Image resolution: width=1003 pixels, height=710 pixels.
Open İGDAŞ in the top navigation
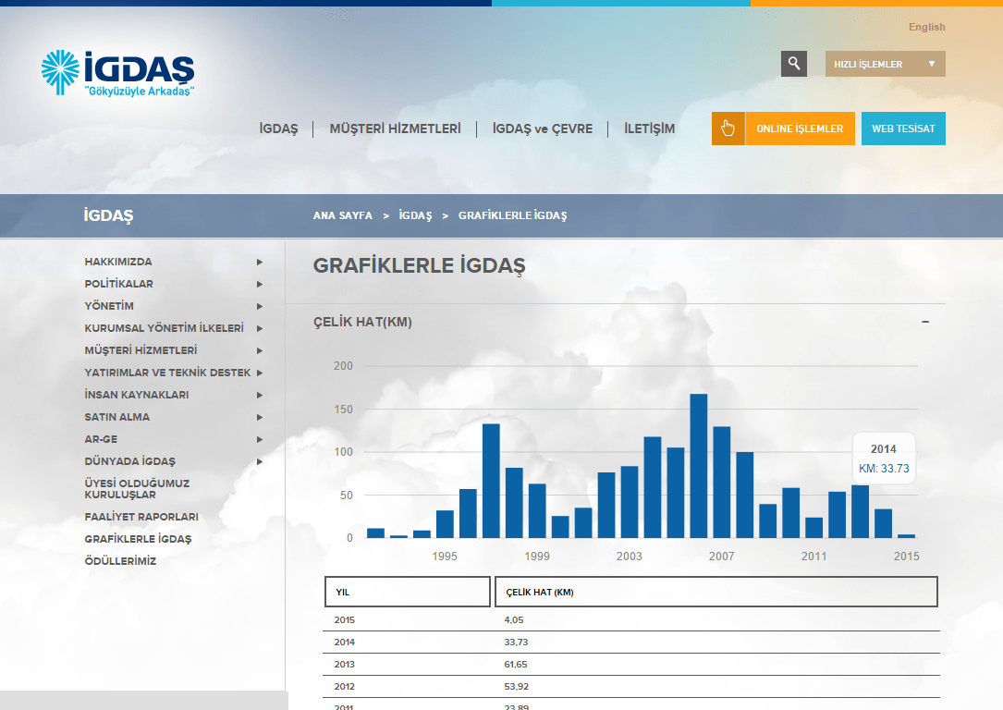[279, 129]
